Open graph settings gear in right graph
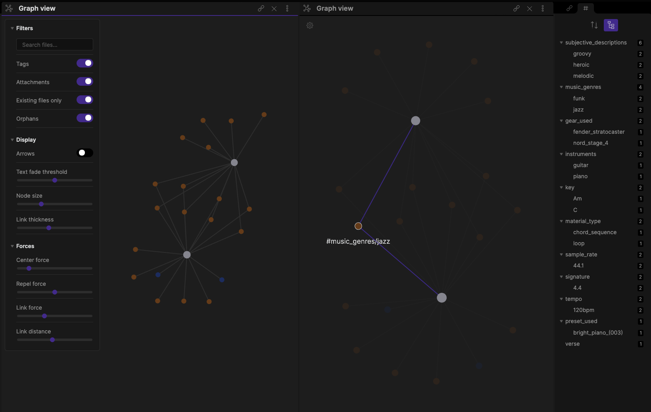 click(x=310, y=25)
